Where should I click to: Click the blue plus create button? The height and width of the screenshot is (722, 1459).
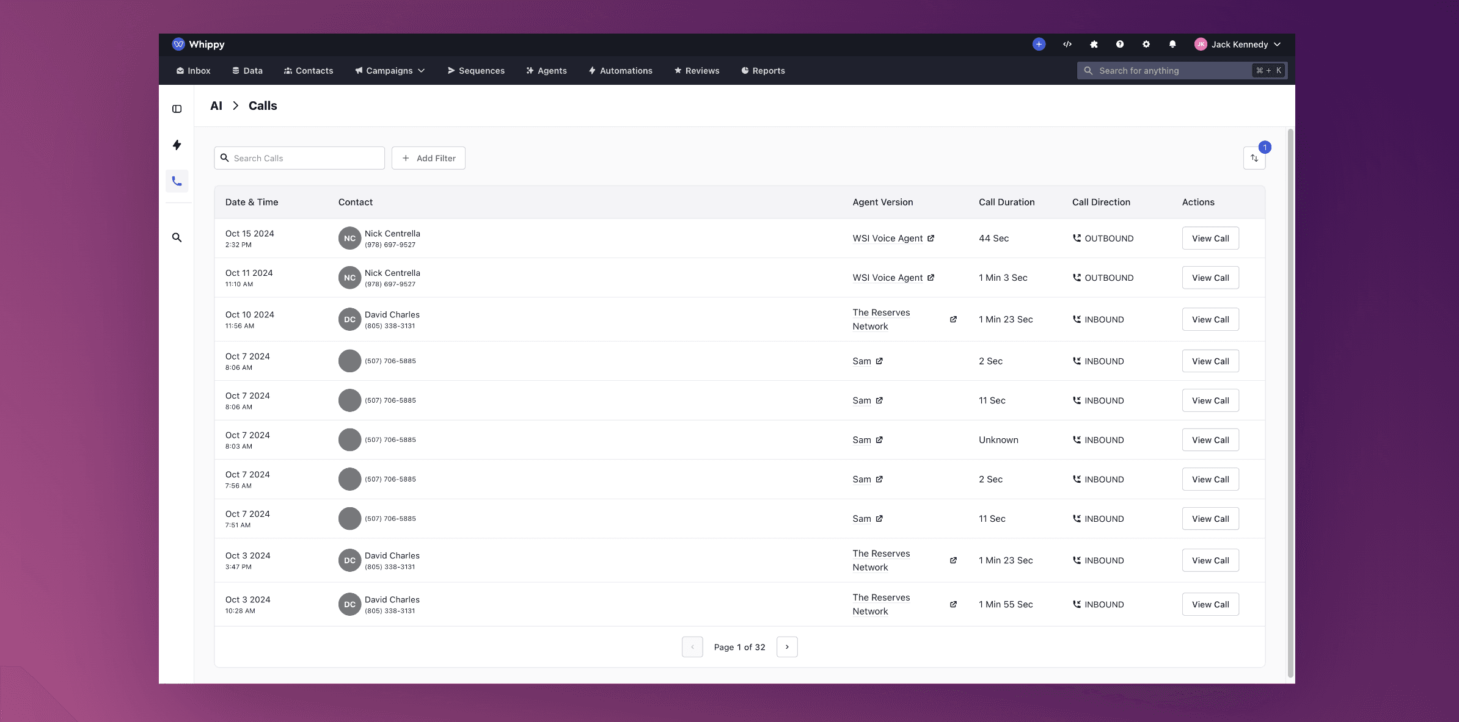point(1039,44)
